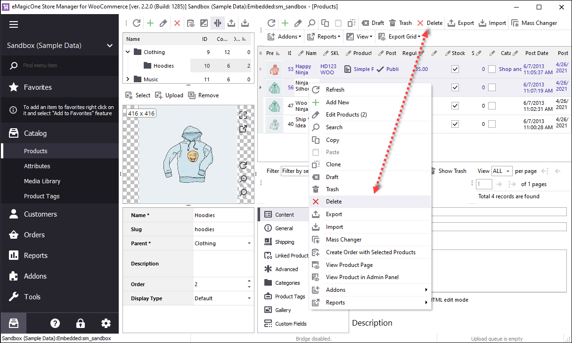Choose Mass Changer in the context menu
The height and width of the screenshot is (343, 572).
[x=343, y=240]
